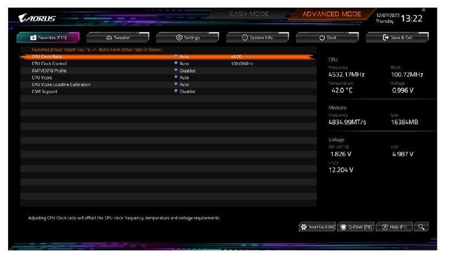Open the Boot tab
Image resolution: width=450 pixels, height=258 pixels.
[328, 38]
